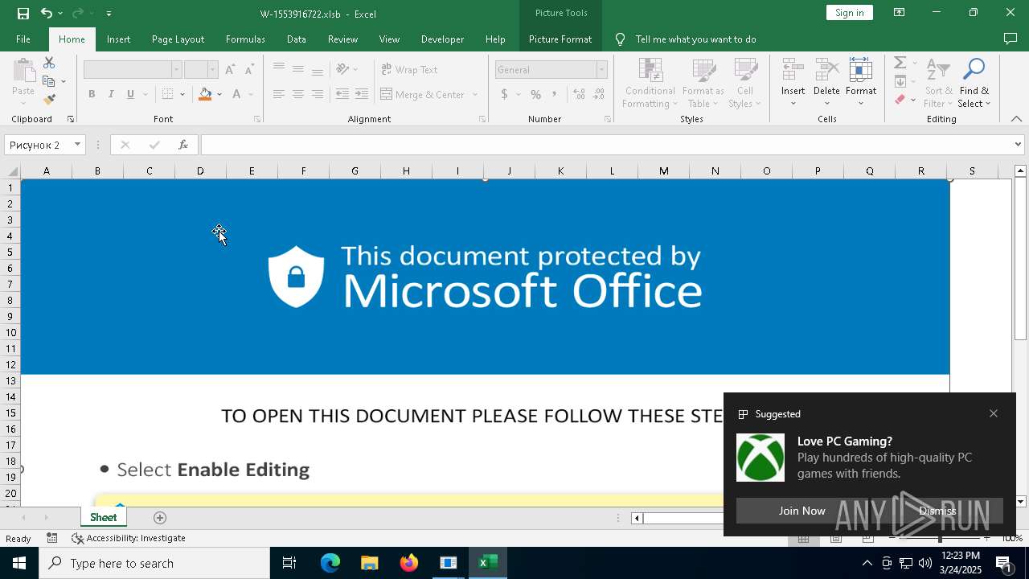Toggle Bold formatting
Viewport: 1029px width, 579px height.
point(92,94)
